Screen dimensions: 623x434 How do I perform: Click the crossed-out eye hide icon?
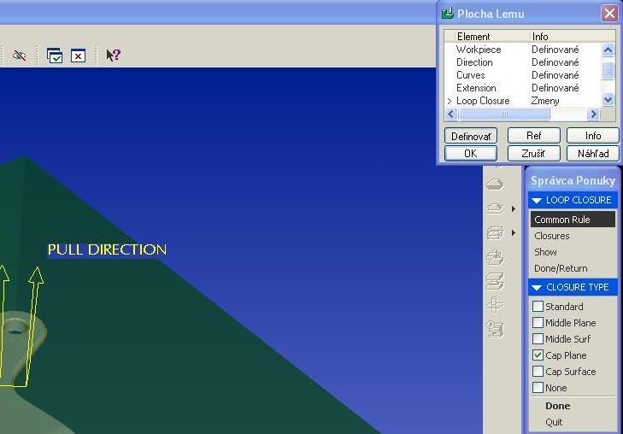pos(19,56)
